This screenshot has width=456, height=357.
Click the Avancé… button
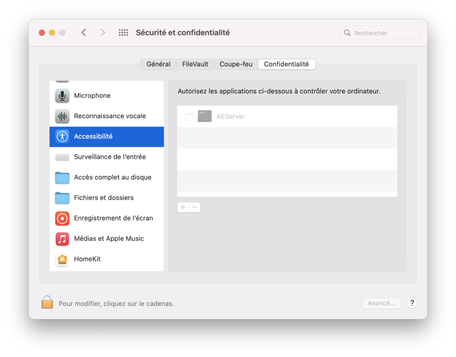tap(381, 303)
